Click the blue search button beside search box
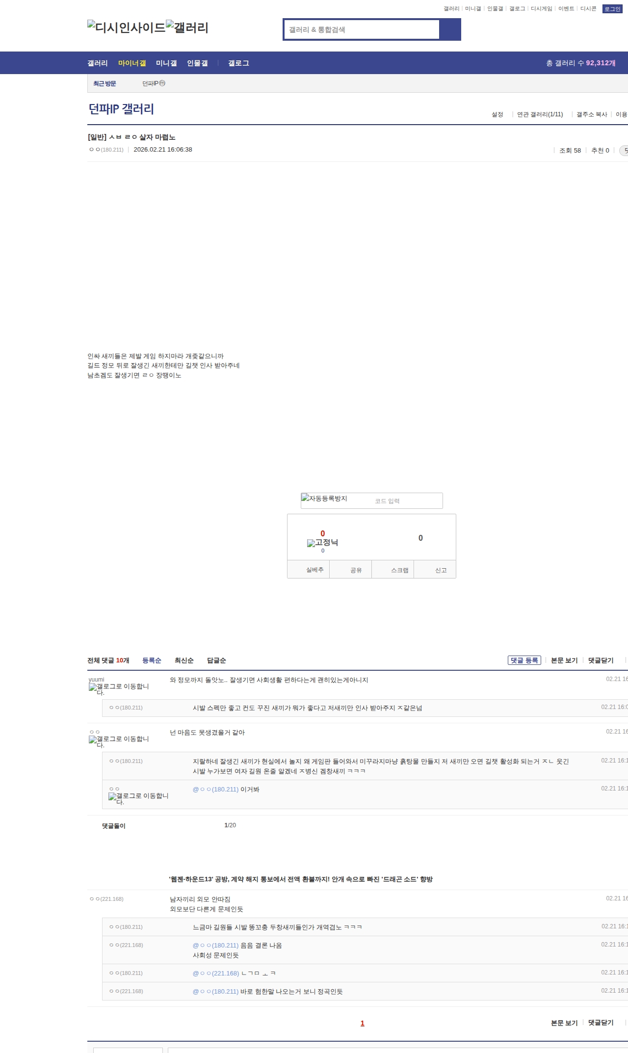 tap(450, 29)
